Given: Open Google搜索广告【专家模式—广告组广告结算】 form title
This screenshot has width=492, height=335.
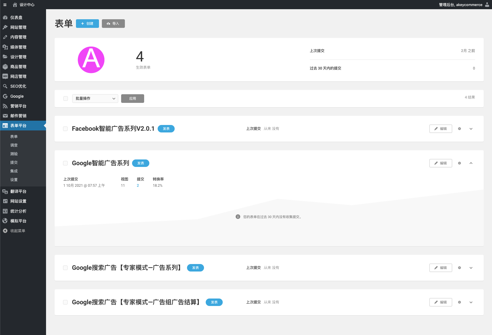Looking at the screenshot, I should pos(137,302).
